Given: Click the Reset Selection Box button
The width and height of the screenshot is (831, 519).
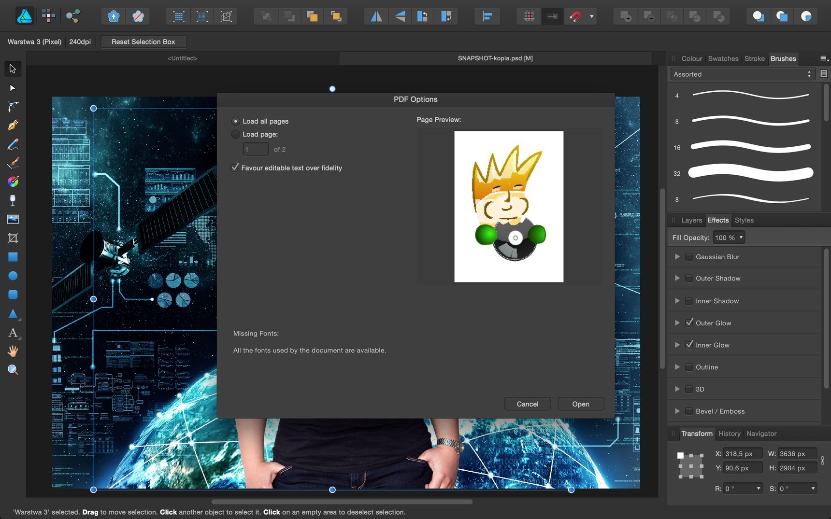Looking at the screenshot, I should [x=143, y=42].
